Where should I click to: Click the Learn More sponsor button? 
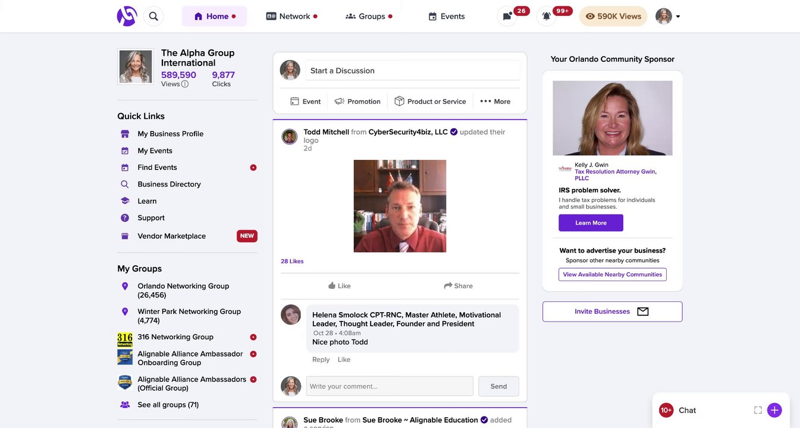[591, 223]
